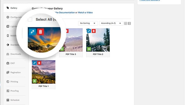Delete the PDF Title 1 image
Screen dimensions: 185x105
tap(39, 63)
